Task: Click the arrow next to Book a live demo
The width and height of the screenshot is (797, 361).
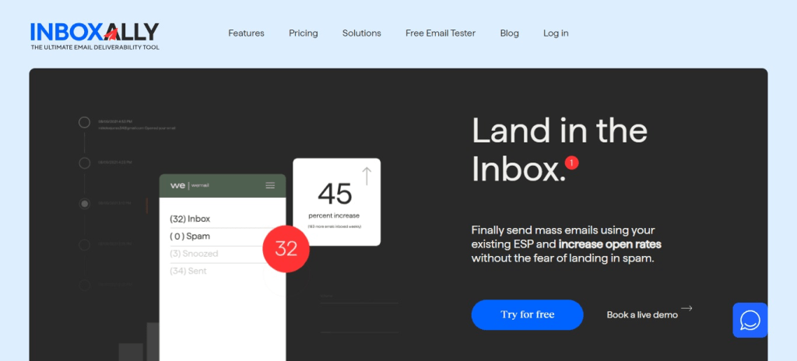Action: 686,308
